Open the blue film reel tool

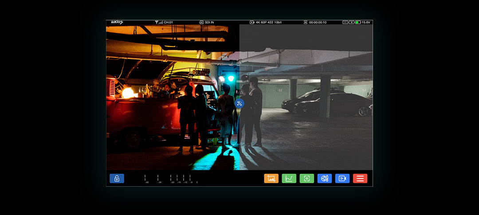tap(324, 178)
